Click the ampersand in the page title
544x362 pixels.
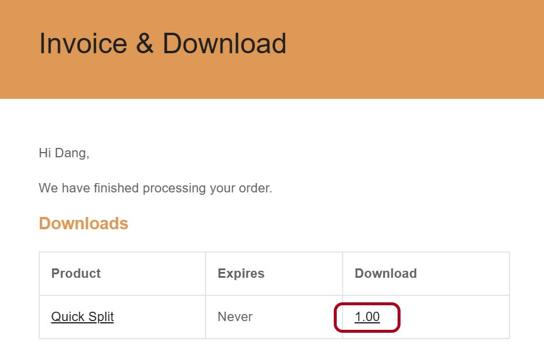[x=145, y=44]
